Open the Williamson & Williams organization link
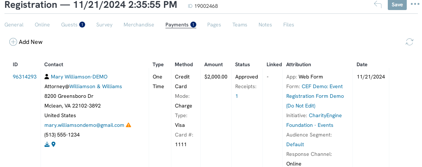 pos(96,86)
